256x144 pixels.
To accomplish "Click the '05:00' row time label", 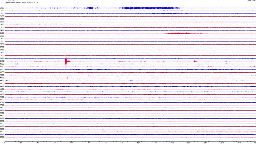I will click(2, 36).
